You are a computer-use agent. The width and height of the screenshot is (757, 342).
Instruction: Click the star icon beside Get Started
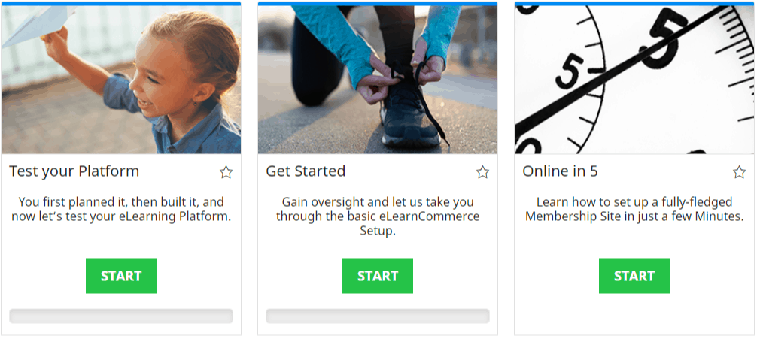482,172
